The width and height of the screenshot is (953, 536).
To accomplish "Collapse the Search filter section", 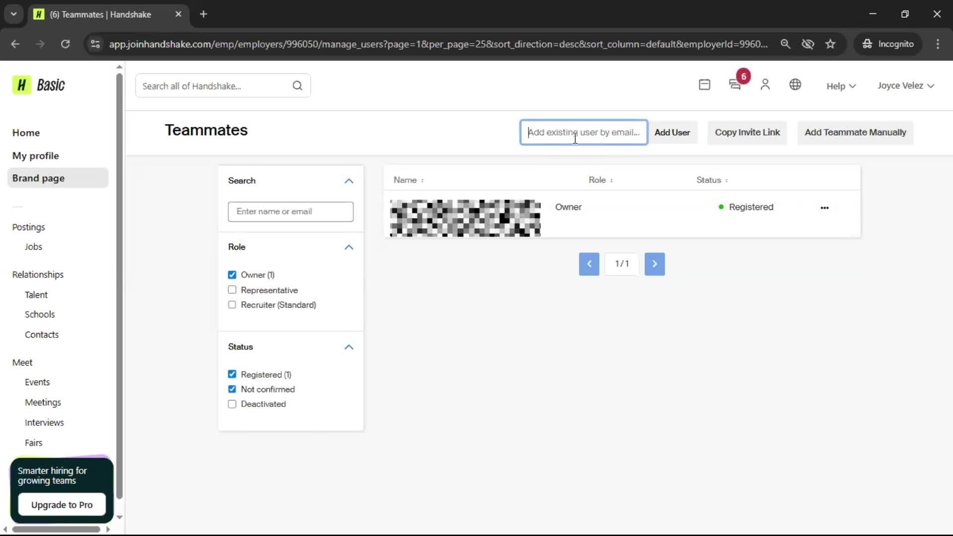I will [x=349, y=181].
